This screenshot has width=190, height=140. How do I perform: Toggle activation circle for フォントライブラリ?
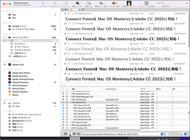tap(4, 37)
